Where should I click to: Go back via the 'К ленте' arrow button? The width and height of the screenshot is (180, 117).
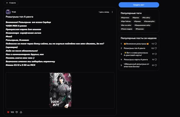pyautogui.click(x=11, y=3)
